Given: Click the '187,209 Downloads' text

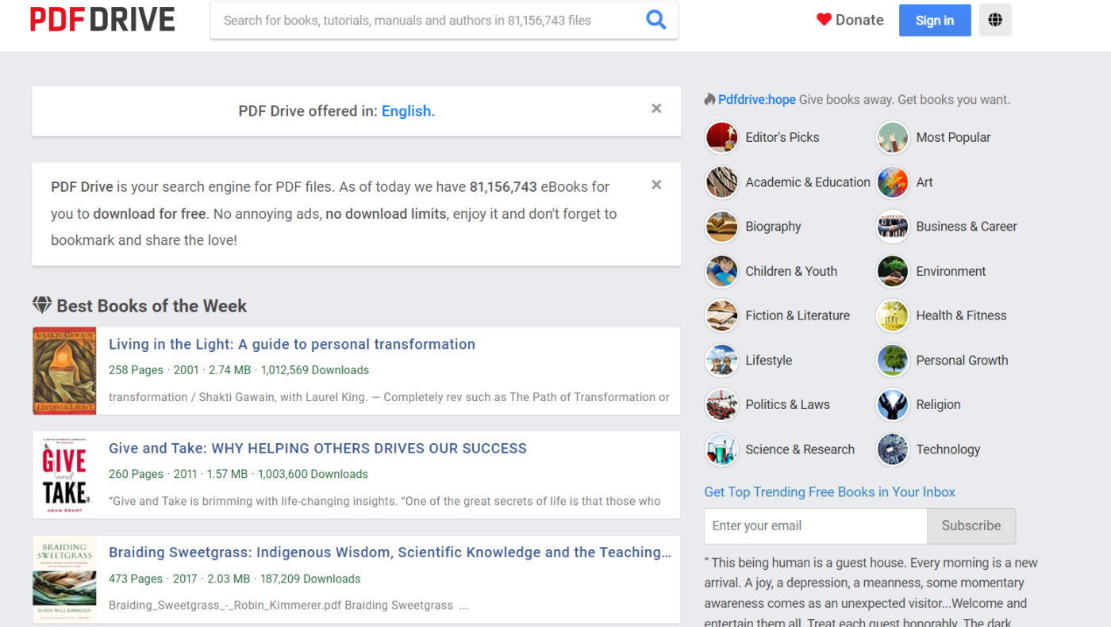Looking at the screenshot, I should (310, 579).
